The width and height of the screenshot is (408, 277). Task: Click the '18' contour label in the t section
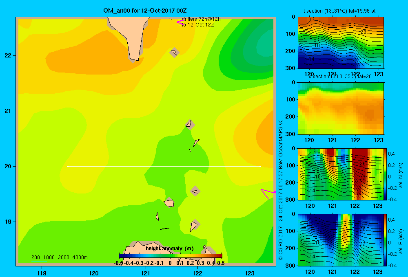click(317, 46)
